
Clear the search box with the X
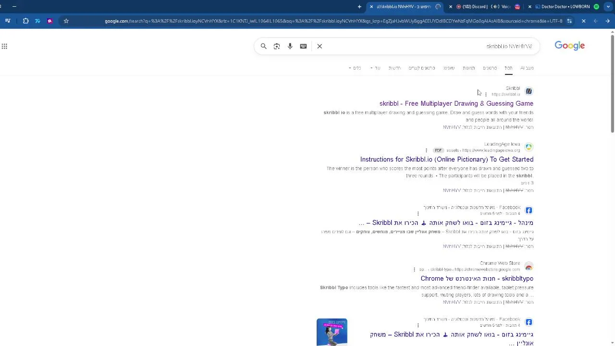(x=320, y=46)
